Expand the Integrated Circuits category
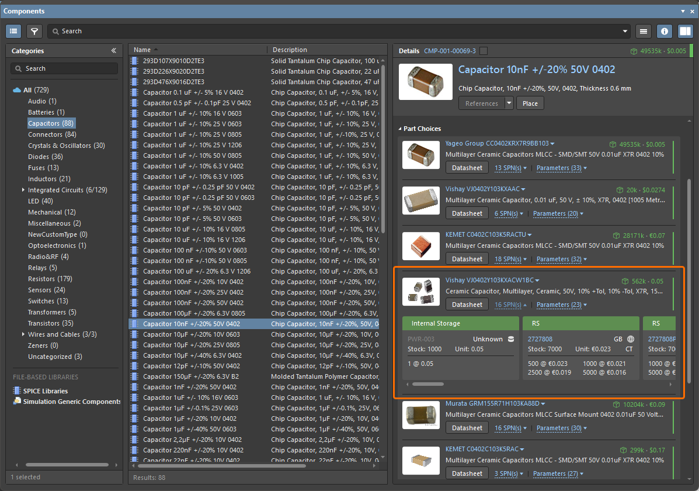The height and width of the screenshot is (491, 699). [23, 190]
